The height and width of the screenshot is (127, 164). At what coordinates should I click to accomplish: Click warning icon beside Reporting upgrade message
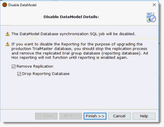(8, 44)
